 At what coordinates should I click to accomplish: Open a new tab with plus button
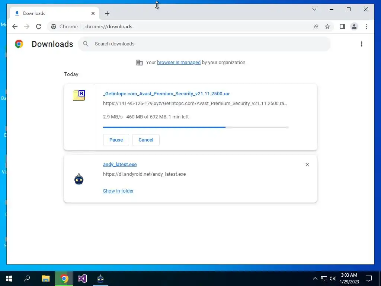[x=107, y=13]
